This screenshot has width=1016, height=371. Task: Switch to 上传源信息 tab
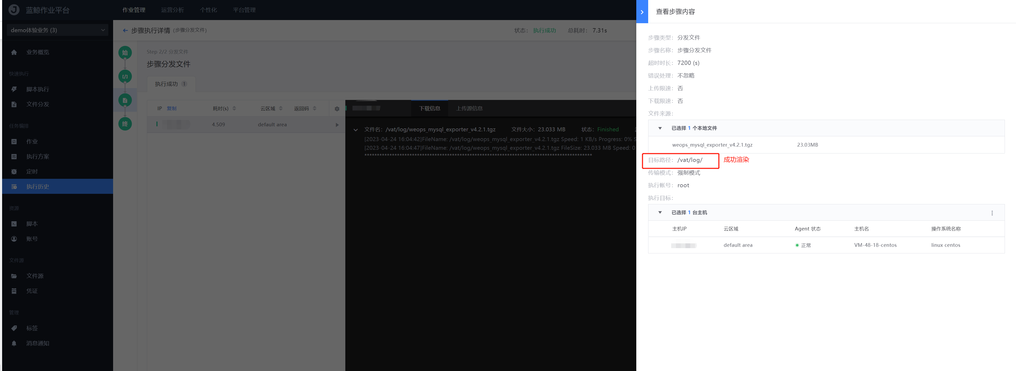[469, 109]
